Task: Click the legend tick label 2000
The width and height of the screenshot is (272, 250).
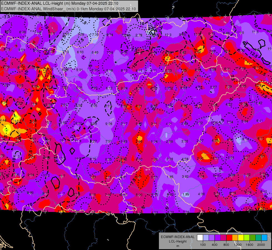Action: pyautogui.click(x=261, y=245)
